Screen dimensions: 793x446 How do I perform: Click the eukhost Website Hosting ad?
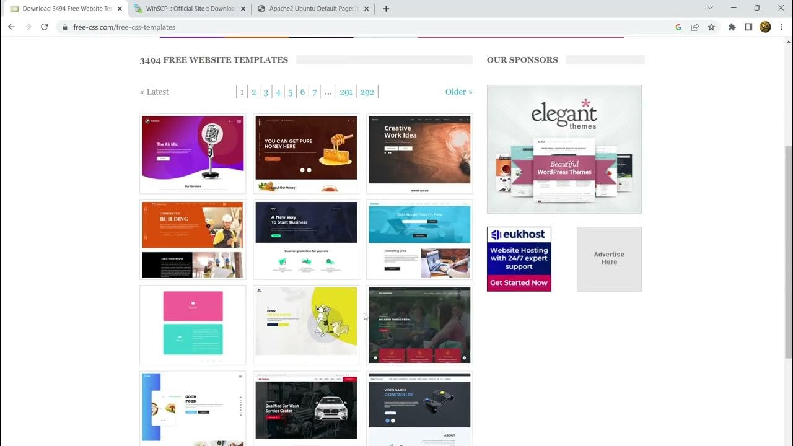tap(519, 259)
